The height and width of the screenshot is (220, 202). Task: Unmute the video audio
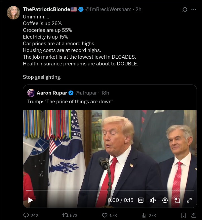[153, 200]
